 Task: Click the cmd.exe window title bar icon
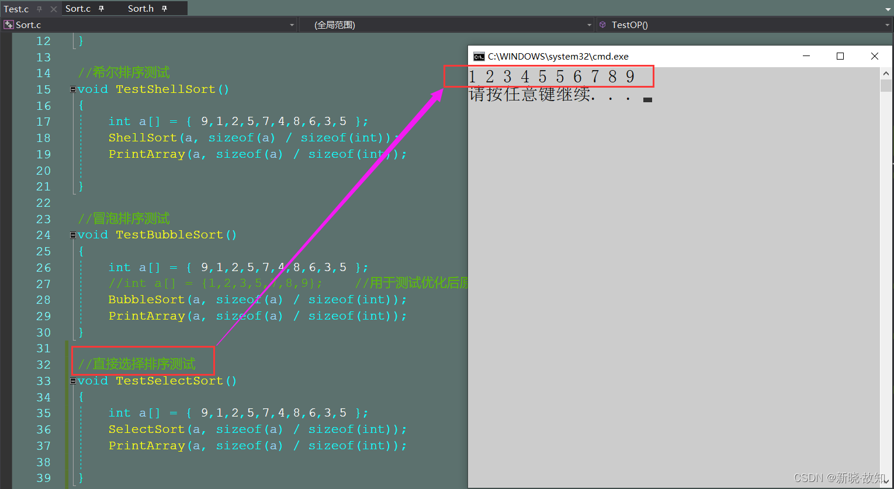(x=479, y=57)
